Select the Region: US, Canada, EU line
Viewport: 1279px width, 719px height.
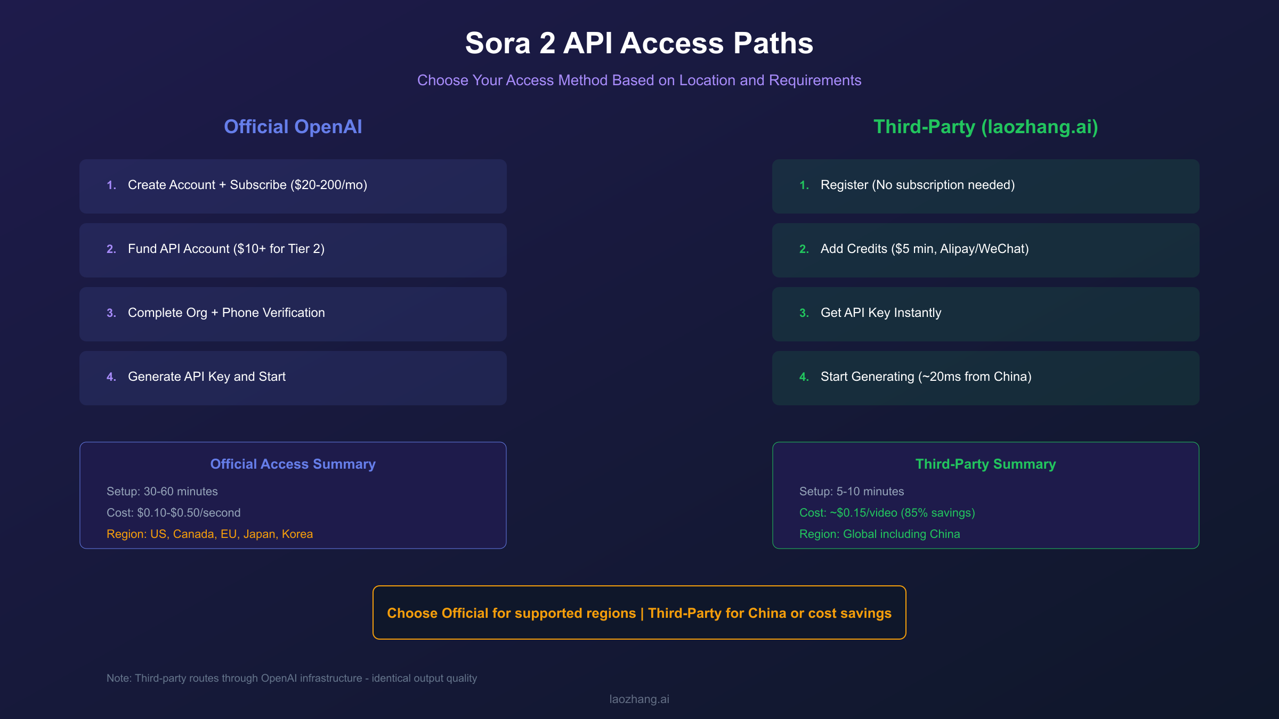click(209, 534)
